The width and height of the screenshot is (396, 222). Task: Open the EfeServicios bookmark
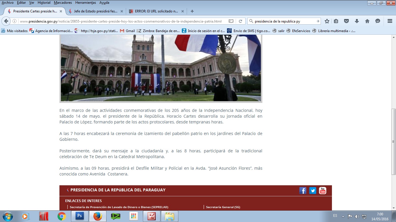pyautogui.click(x=298, y=31)
